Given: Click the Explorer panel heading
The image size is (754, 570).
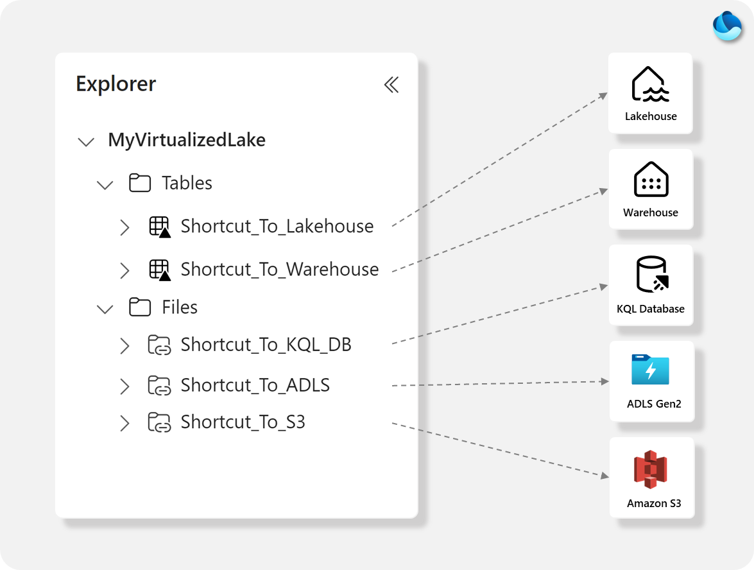Looking at the screenshot, I should pos(116,83).
